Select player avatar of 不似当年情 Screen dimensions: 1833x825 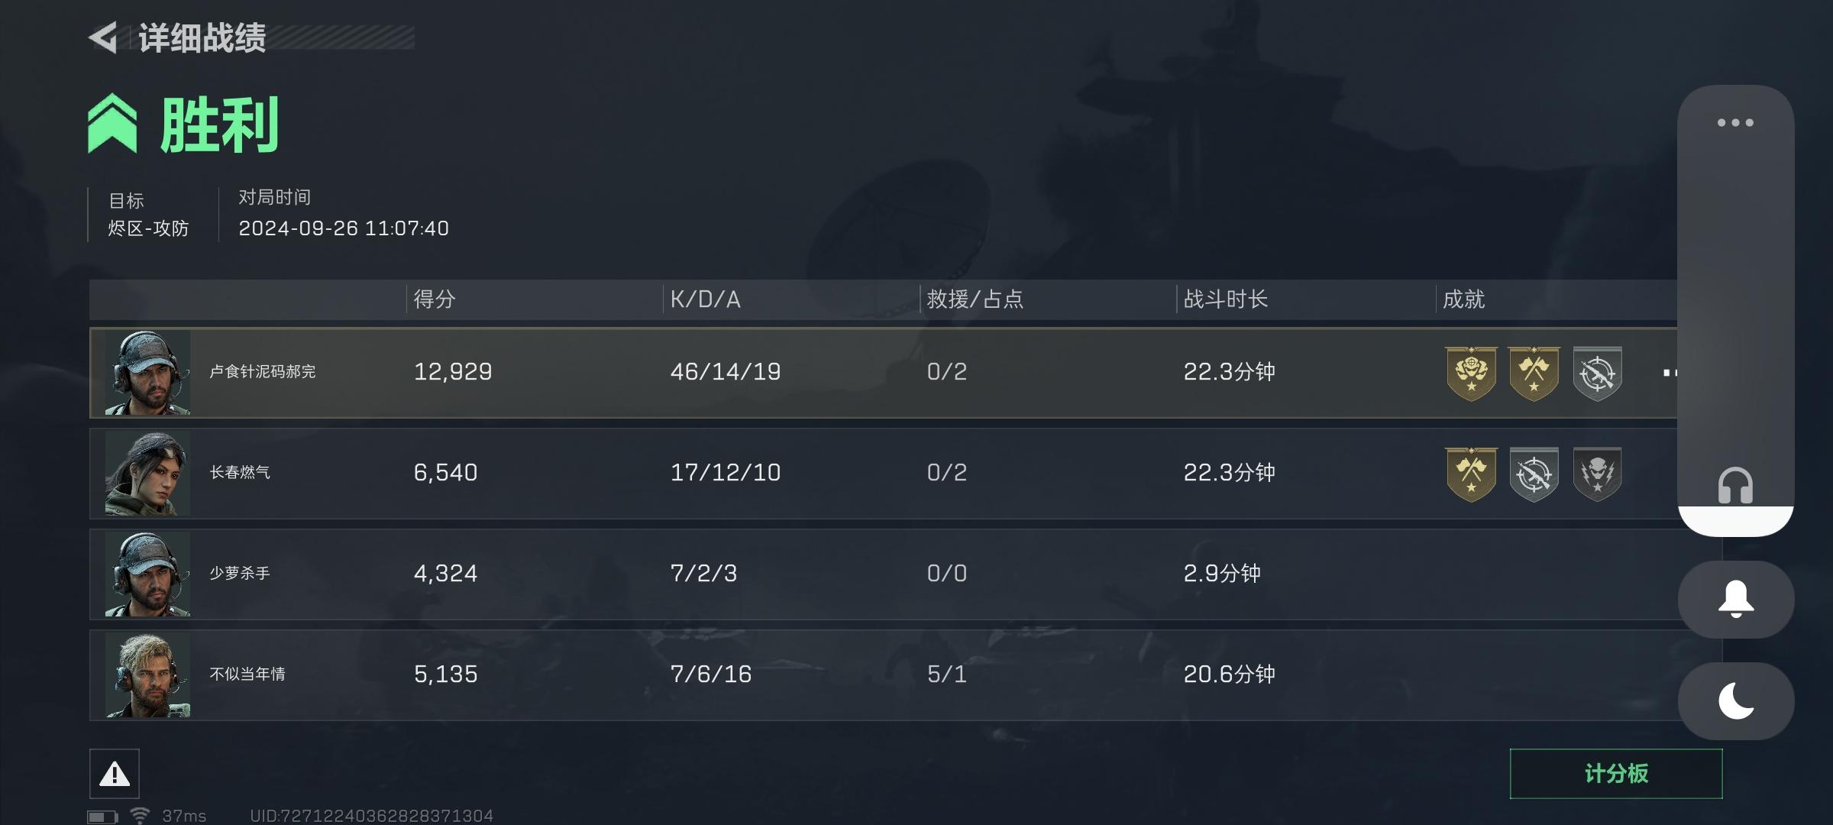147,675
